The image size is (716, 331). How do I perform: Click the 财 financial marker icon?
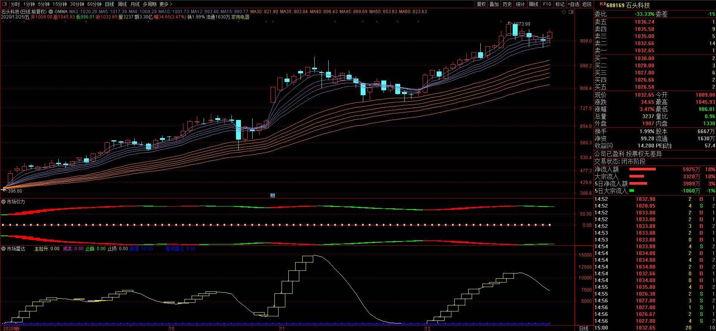coord(273,195)
